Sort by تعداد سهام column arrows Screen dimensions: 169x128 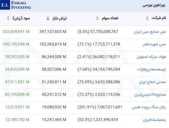pos(97,18)
